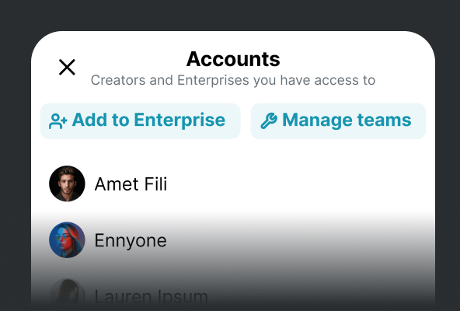Switch to the Ennyone account name
The height and width of the screenshot is (311, 460).
[131, 240]
